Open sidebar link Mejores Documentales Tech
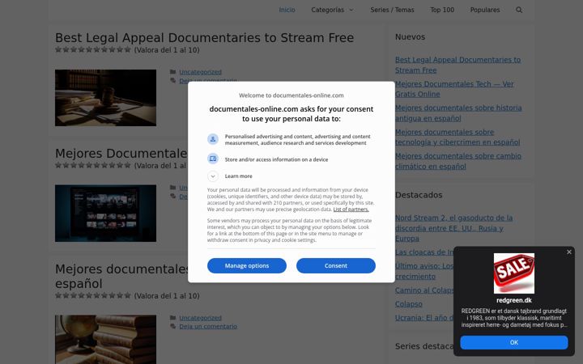The height and width of the screenshot is (364, 583). 454,89
